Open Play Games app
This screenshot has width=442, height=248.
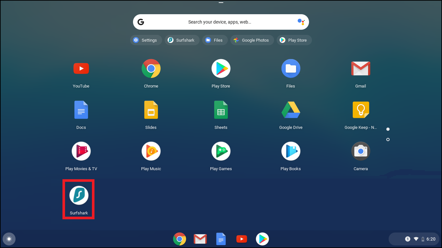click(221, 151)
